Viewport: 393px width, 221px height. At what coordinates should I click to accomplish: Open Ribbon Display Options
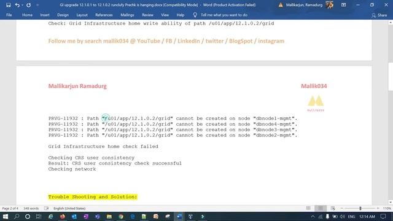coord(343,5)
